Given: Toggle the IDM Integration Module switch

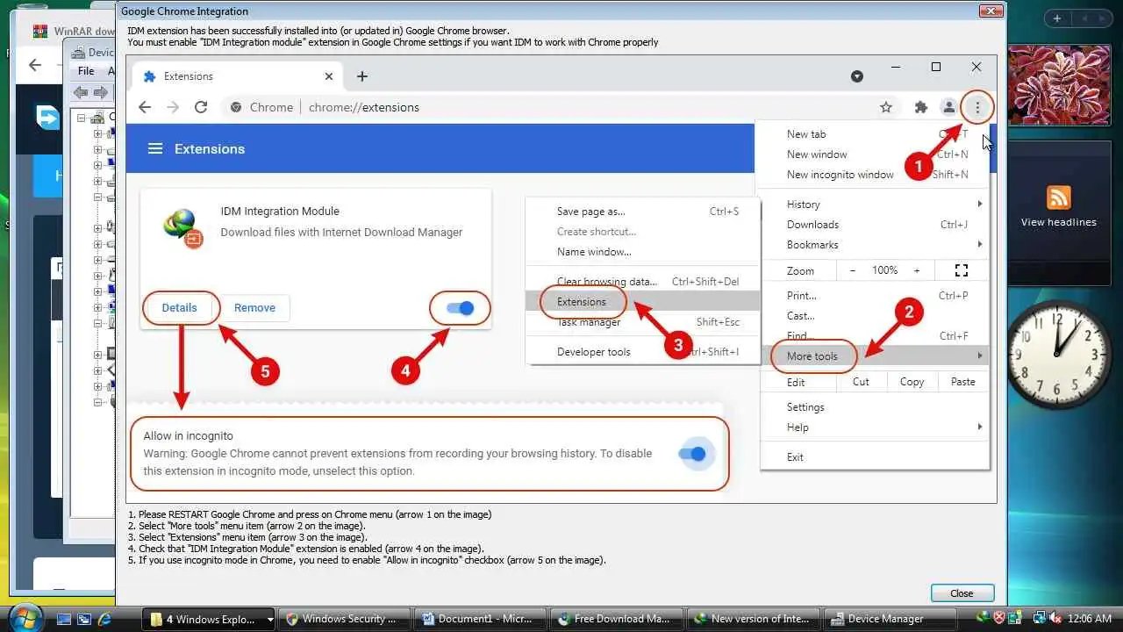Looking at the screenshot, I should pyautogui.click(x=460, y=308).
